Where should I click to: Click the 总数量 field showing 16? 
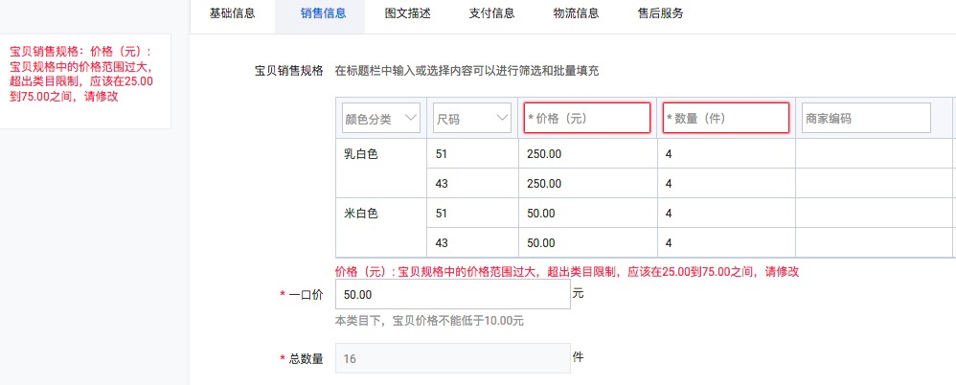[452, 359]
